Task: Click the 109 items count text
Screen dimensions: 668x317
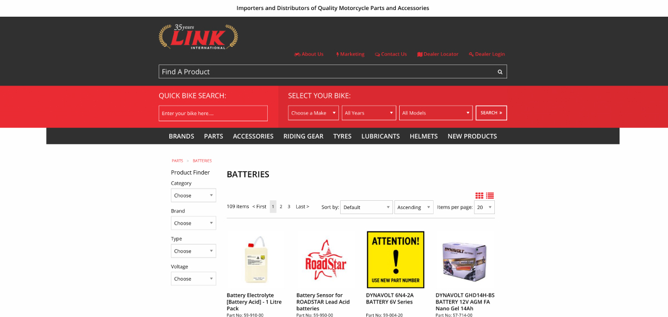Action: 238,206
